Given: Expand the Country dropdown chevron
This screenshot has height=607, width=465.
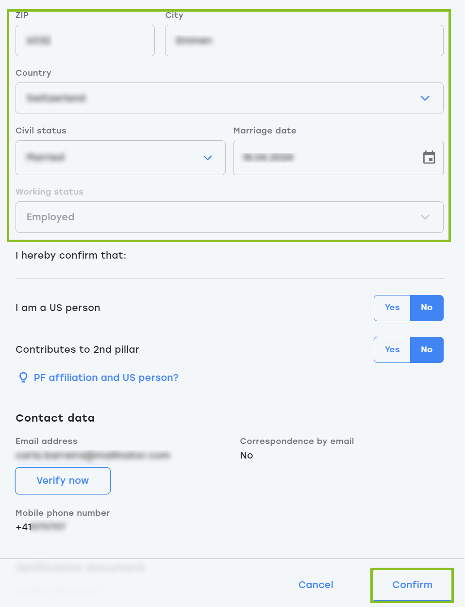Looking at the screenshot, I should (425, 98).
